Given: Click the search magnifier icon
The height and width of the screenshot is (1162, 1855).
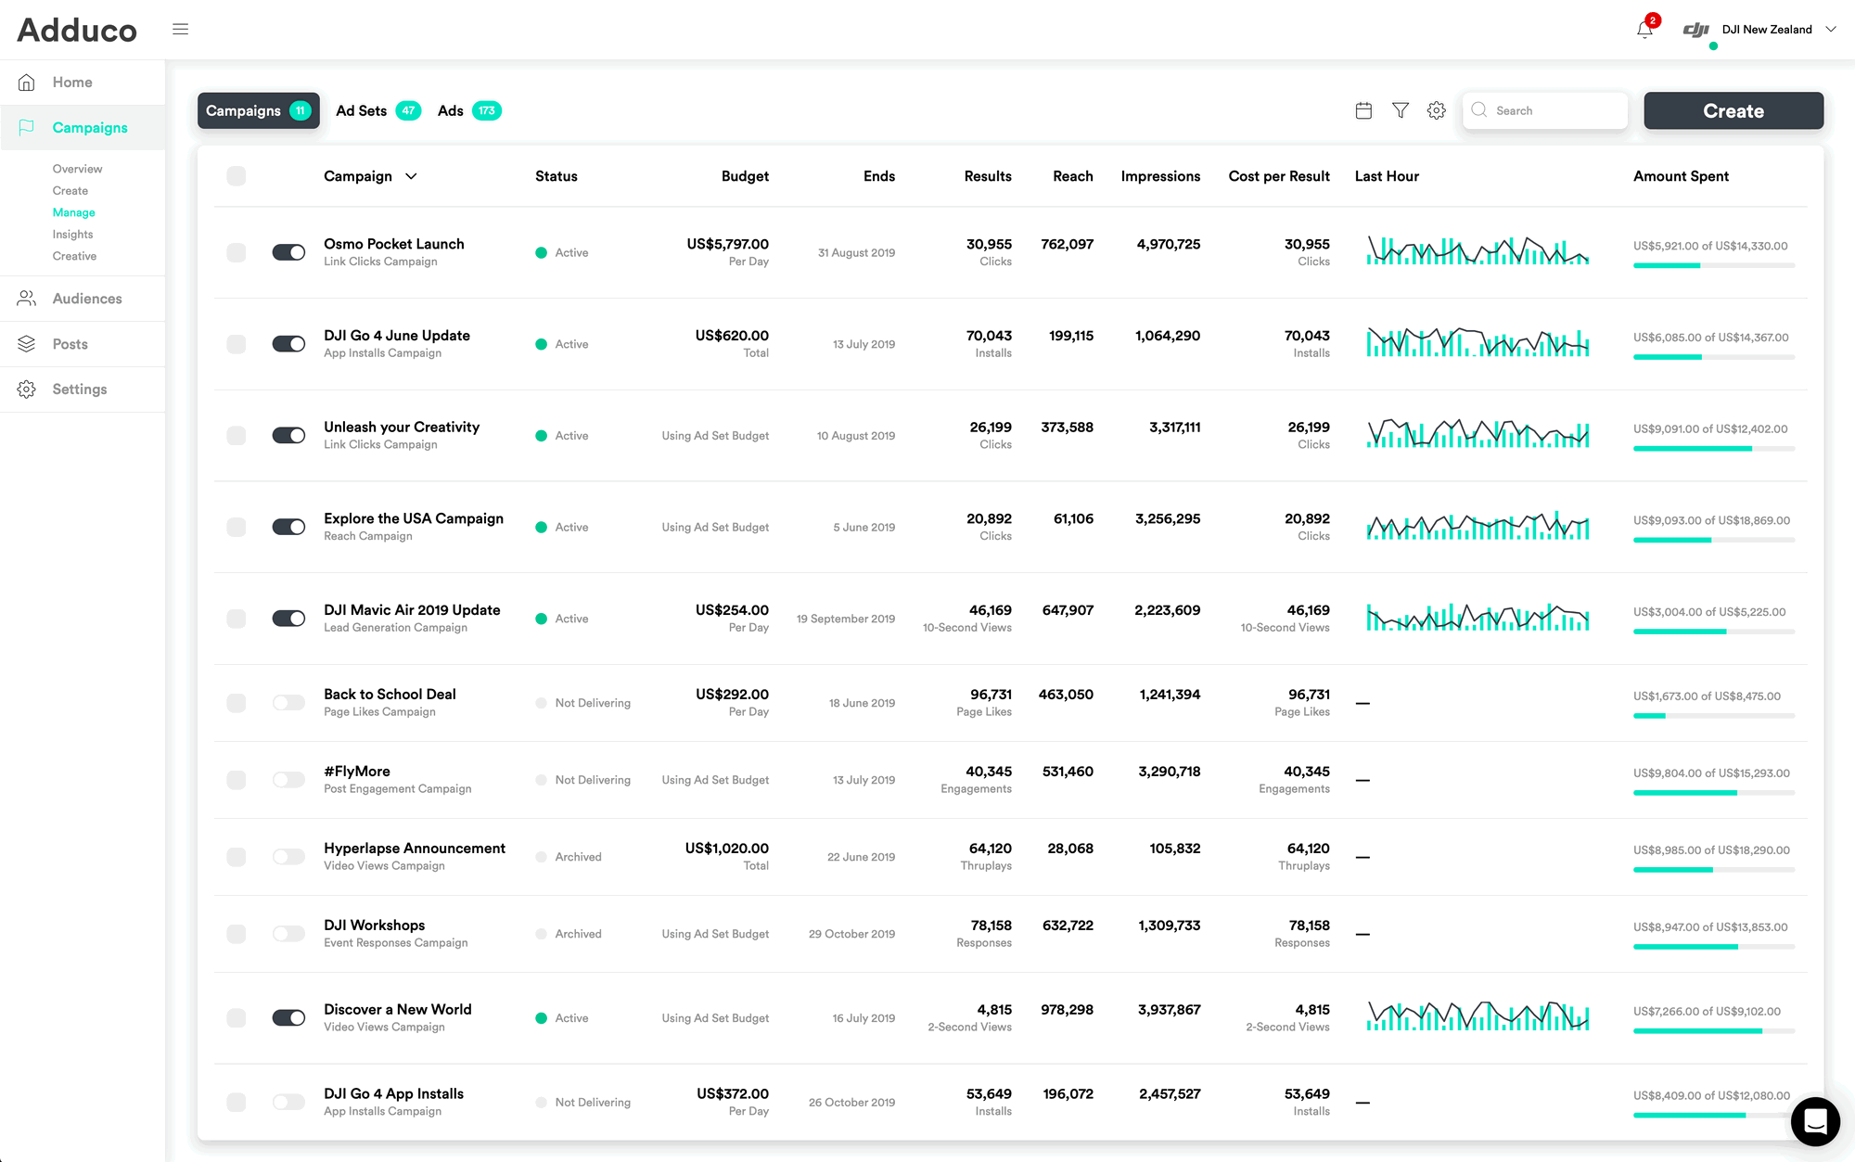Looking at the screenshot, I should tap(1479, 109).
